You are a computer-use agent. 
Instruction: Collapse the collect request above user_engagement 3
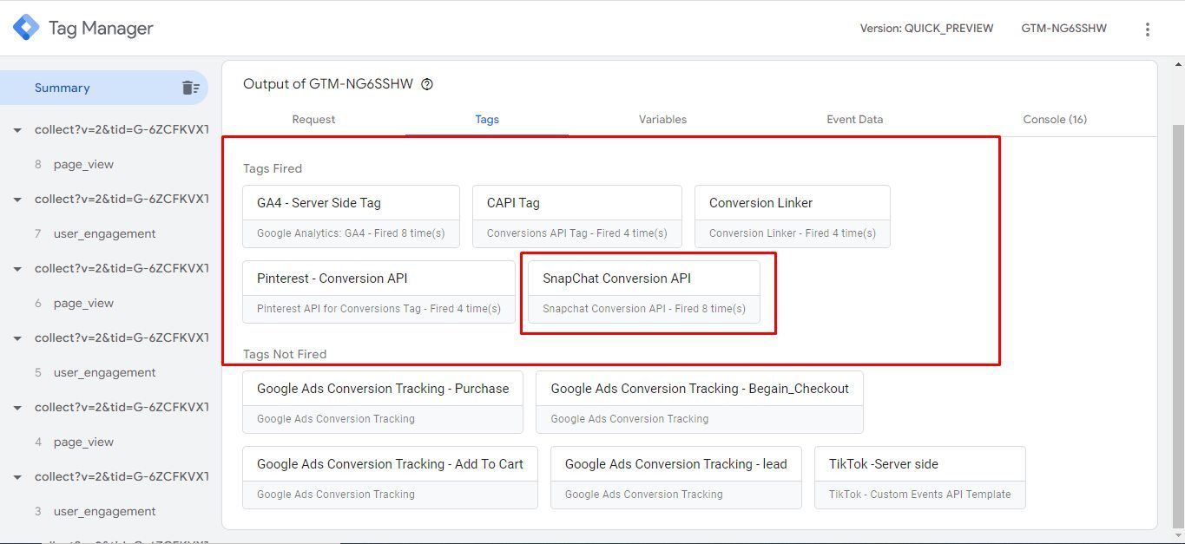pyautogui.click(x=16, y=477)
